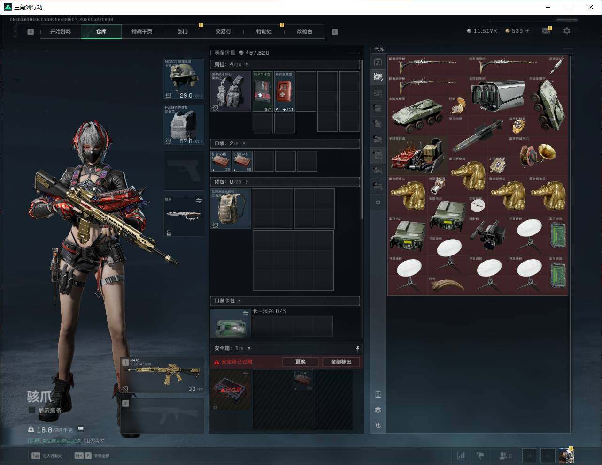
Task: Enable the 显示装备 checkbox
Action: [x=32, y=410]
